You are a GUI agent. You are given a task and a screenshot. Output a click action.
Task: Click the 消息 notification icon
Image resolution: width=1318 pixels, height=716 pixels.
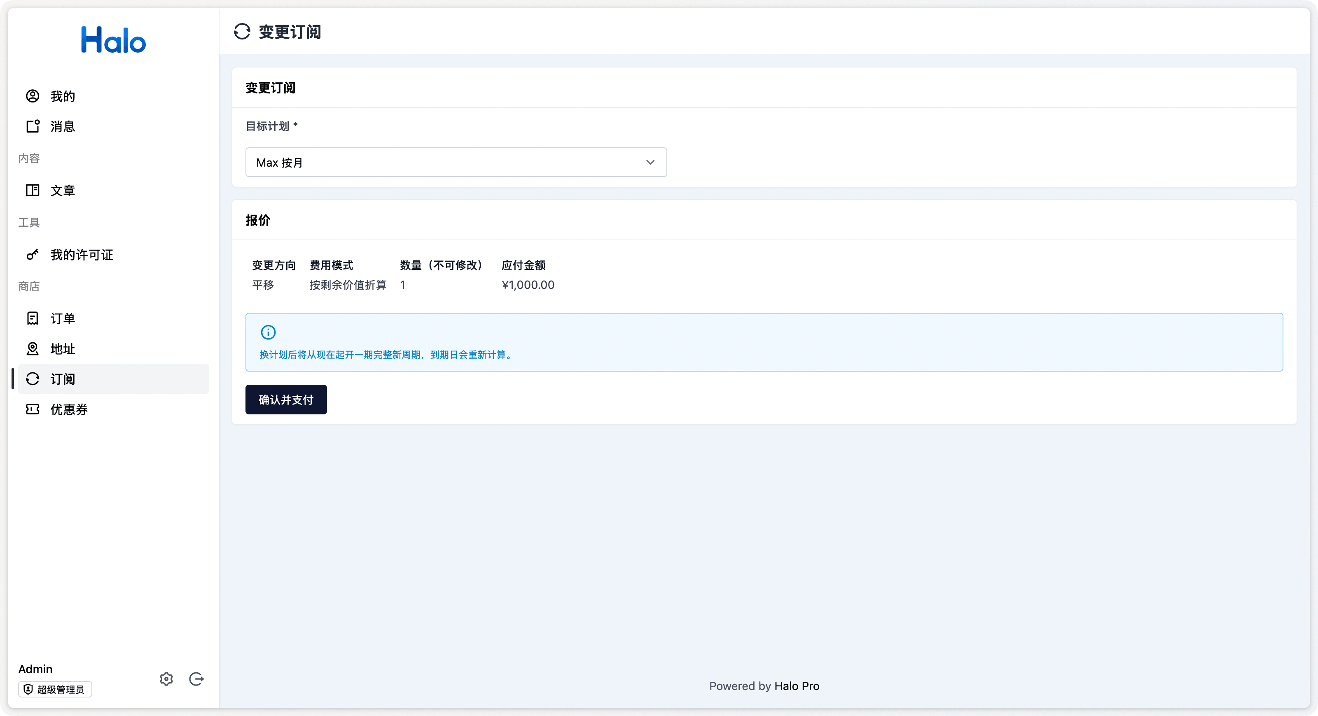tap(33, 126)
